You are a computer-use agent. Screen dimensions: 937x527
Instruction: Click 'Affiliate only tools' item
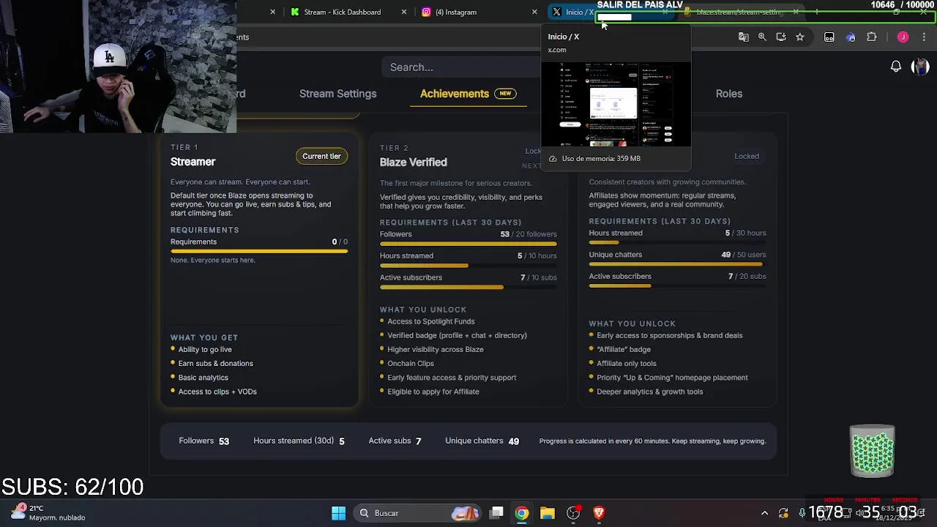627,363
